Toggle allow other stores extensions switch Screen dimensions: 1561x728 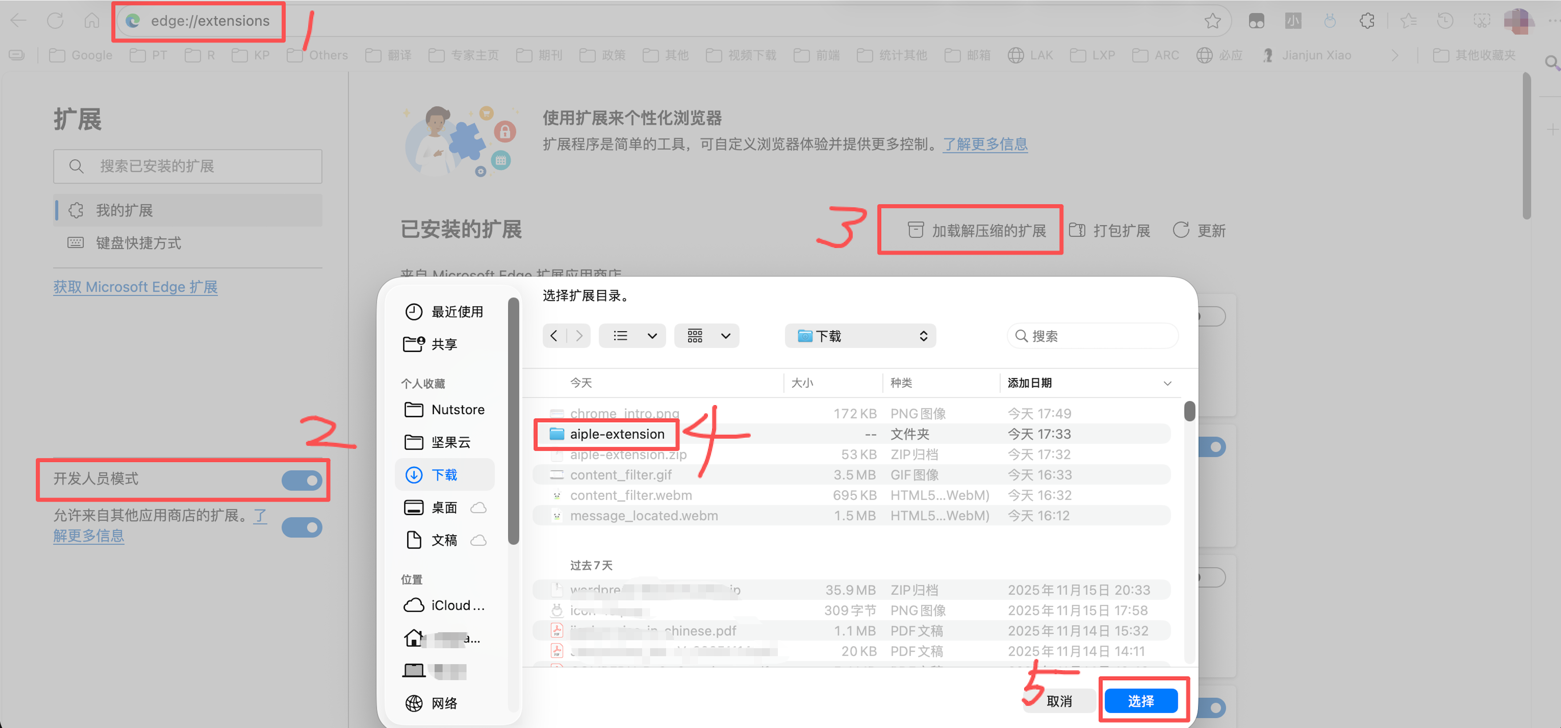pos(302,527)
